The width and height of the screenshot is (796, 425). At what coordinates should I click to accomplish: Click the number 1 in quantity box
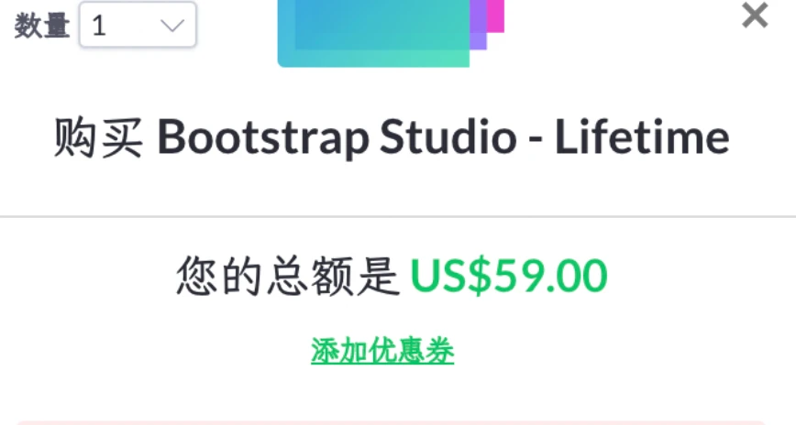(x=99, y=26)
